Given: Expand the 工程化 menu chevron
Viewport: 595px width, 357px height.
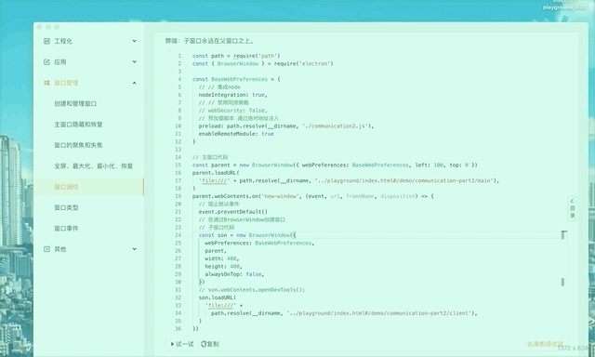Looking at the screenshot, I should click(x=134, y=41).
